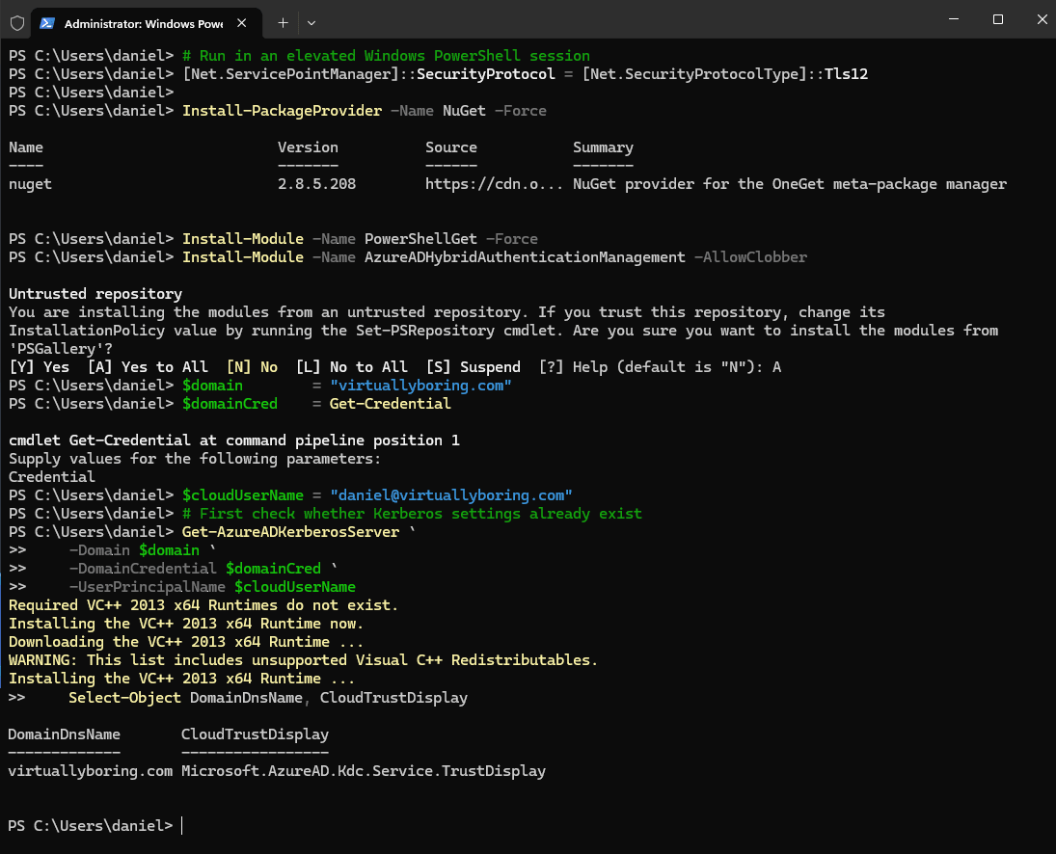
Task: Click the Select-Object command text
Action: 124,697
